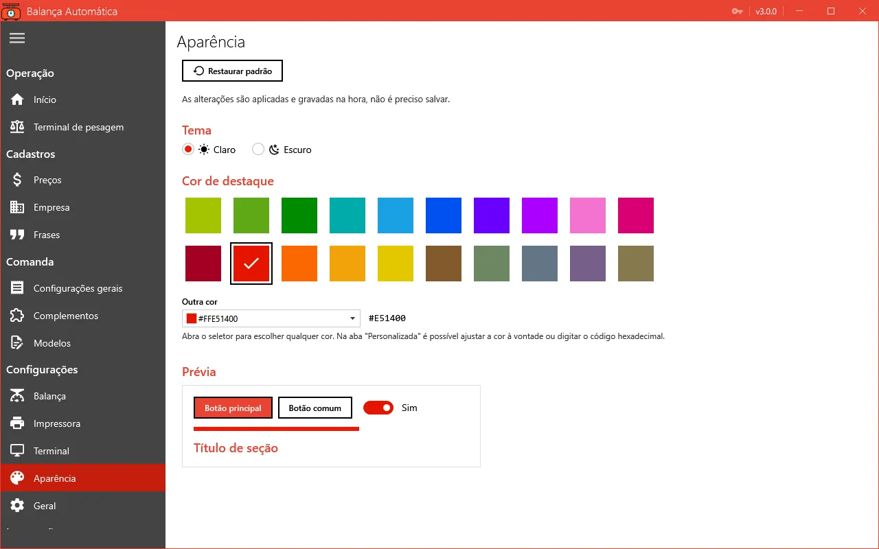Select the selected red swatch with checkmark
Screen dimensions: 879x549
pyautogui.click(x=251, y=264)
